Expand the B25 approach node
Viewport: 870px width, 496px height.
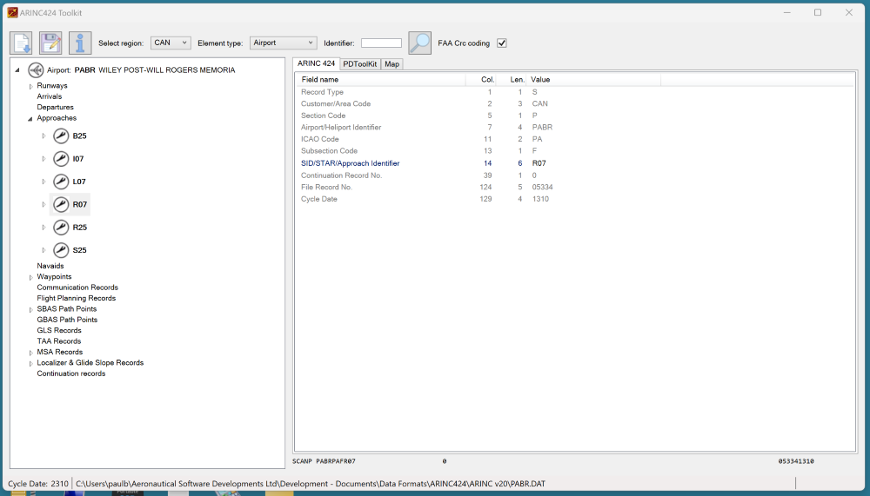[43, 136]
